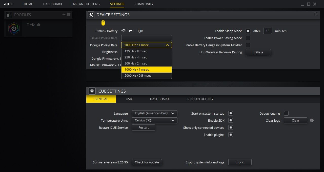Viewport: 324px width, 172px height.
Task: Switch to the GENERAL settings tab
Action: click(x=101, y=99)
